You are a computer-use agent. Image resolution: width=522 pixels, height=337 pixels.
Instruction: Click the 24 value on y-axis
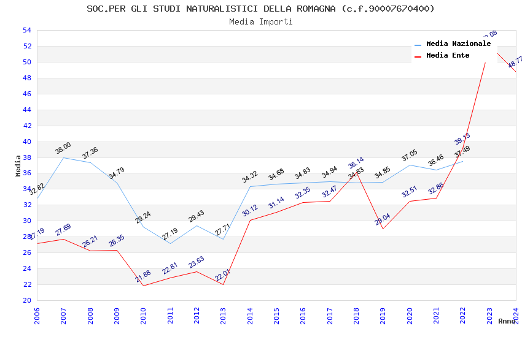pyautogui.click(x=27, y=268)
